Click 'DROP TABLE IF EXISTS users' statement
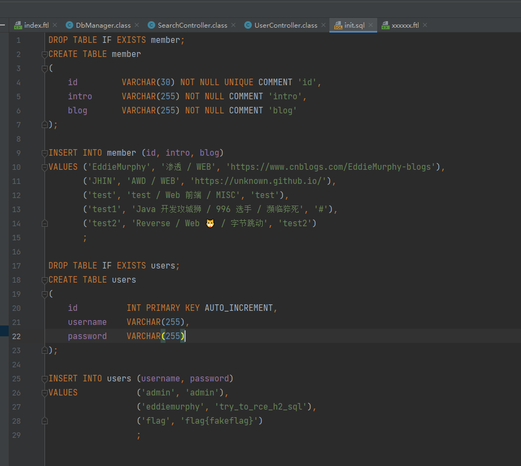The image size is (521, 466). coord(114,266)
